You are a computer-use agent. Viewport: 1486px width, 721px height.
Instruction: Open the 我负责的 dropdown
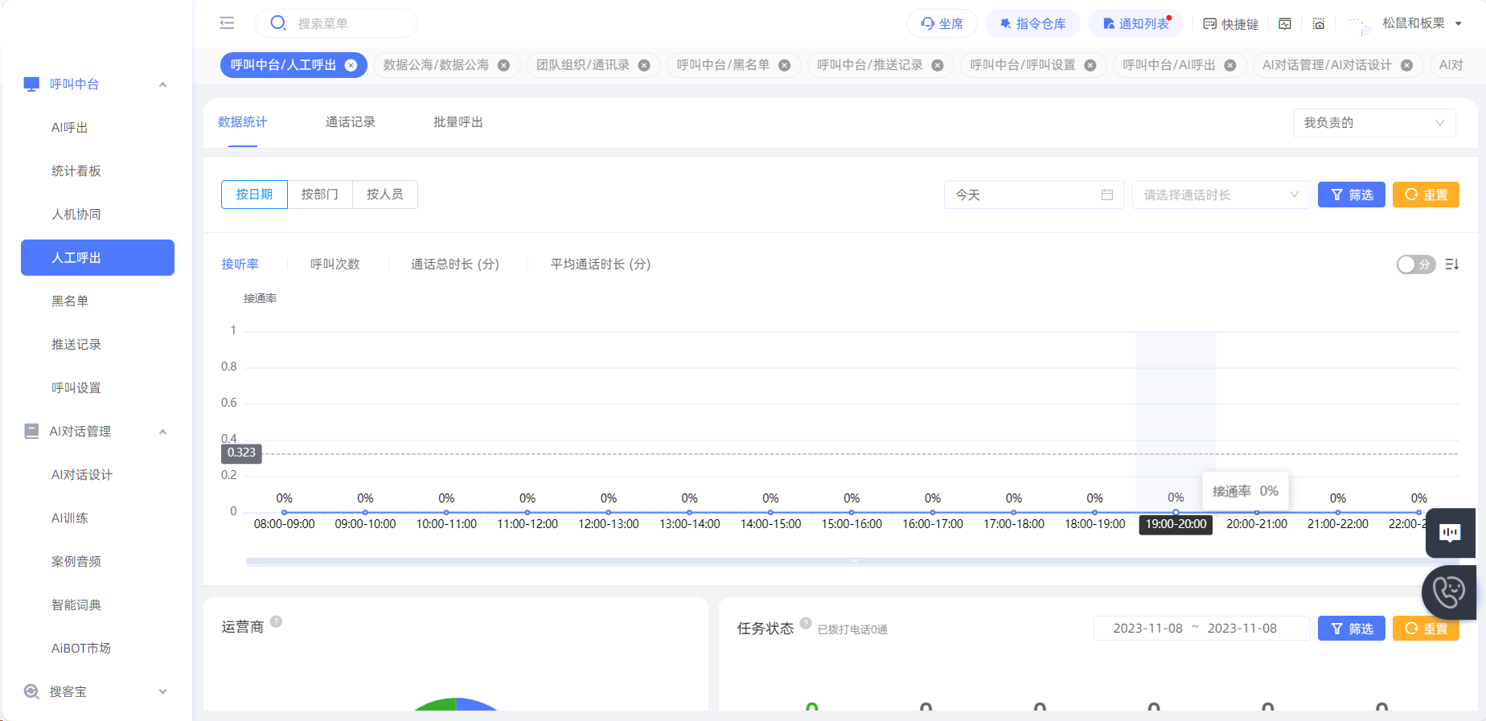click(1374, 122)
